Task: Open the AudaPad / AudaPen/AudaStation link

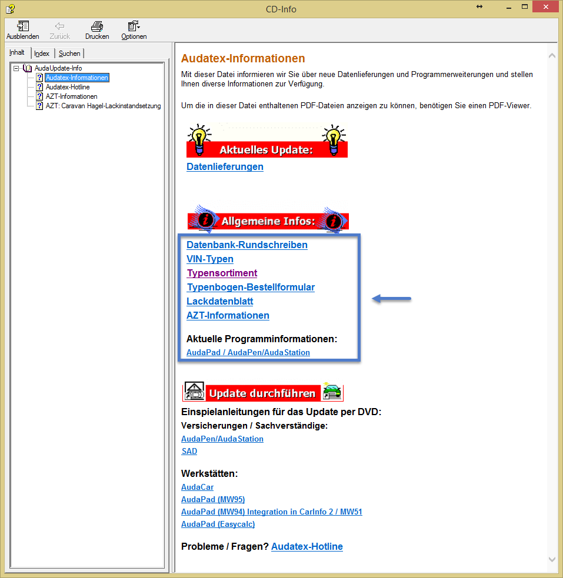Action: coord(248,352)
